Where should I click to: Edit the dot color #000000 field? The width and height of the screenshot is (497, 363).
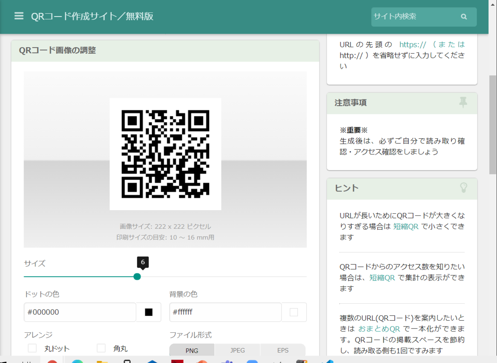[x=80, y=312]
